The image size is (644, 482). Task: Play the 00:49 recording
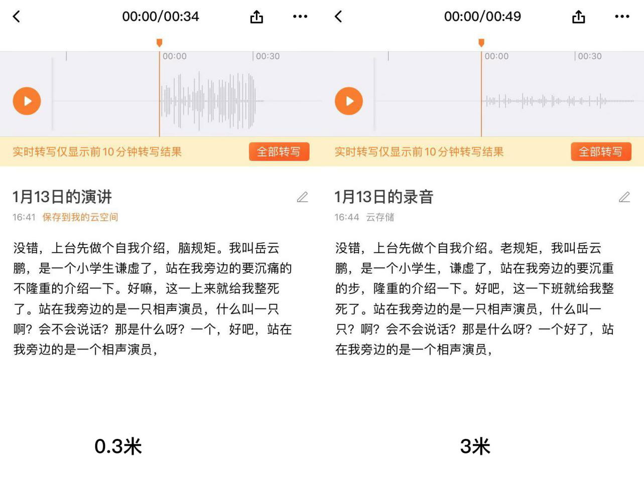pos(349,101)
